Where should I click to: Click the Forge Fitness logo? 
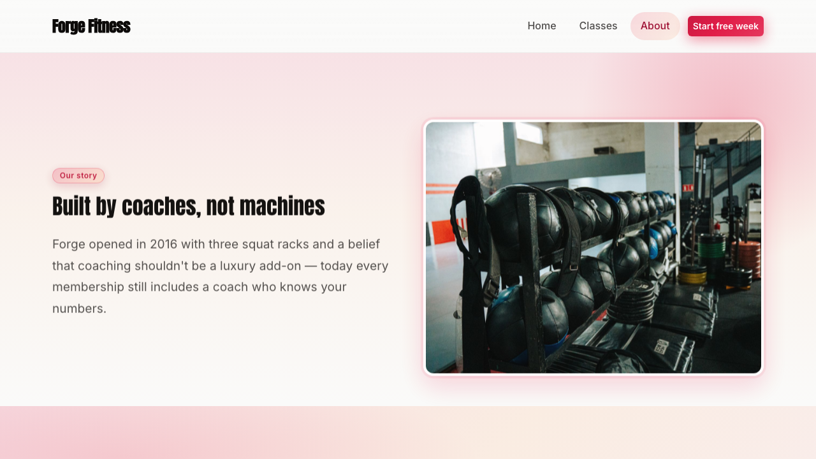(91, 26)
